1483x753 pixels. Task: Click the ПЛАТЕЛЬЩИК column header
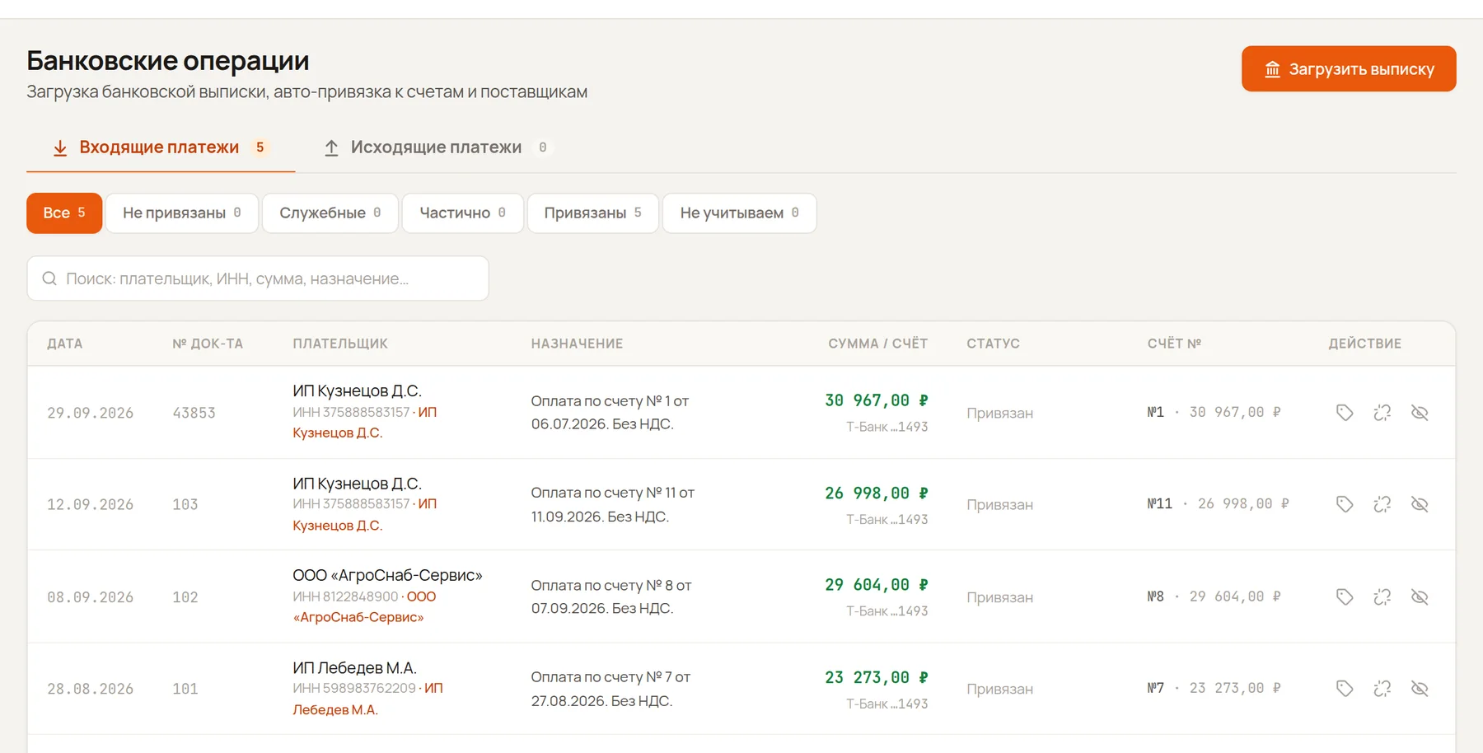pos(340,344)
